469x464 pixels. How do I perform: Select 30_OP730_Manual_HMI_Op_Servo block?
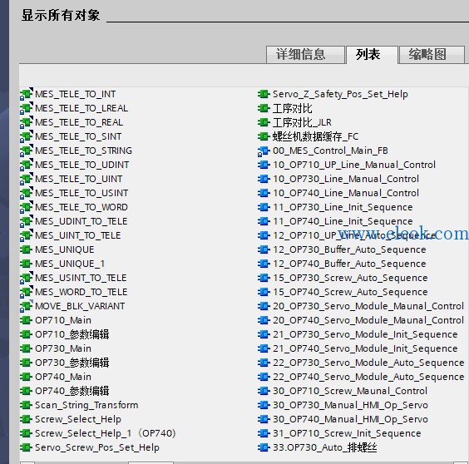coord(350,405)
